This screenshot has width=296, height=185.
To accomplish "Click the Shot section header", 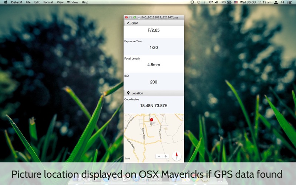I will click(x=134, y=23).
